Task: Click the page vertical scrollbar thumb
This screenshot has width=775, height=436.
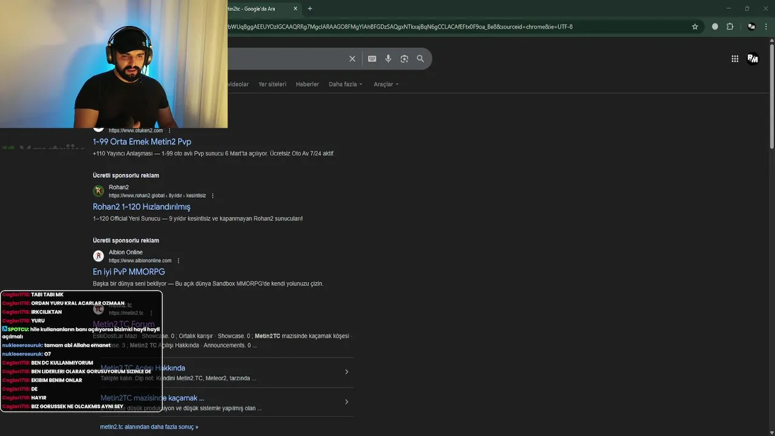Action: [x=771, y=95]
